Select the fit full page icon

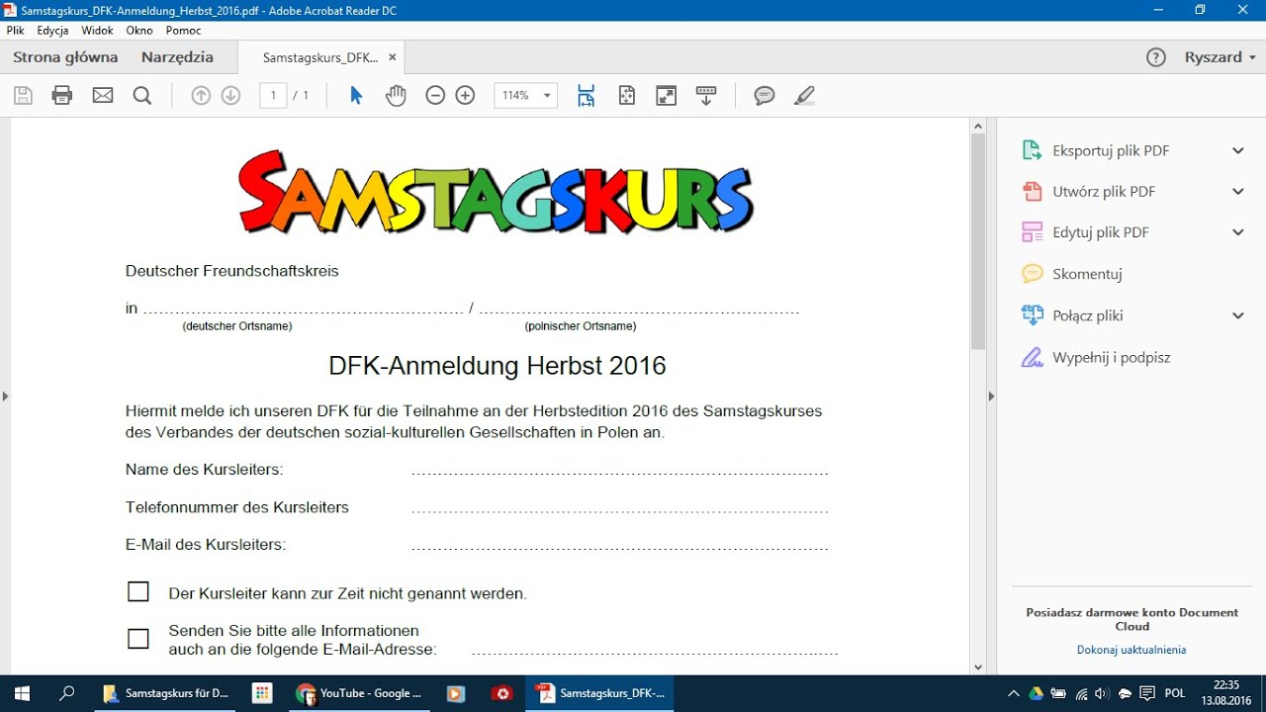click(626, 96)
